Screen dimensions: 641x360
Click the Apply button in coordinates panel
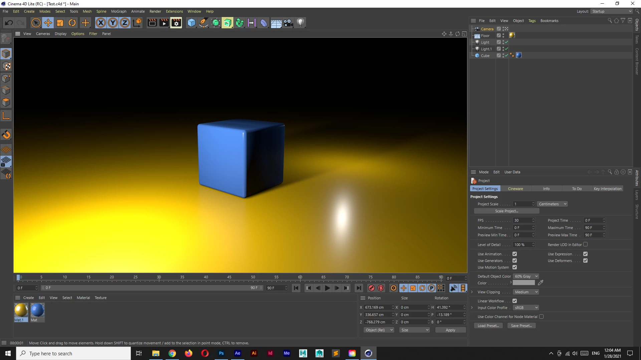(x=450, y=330)
